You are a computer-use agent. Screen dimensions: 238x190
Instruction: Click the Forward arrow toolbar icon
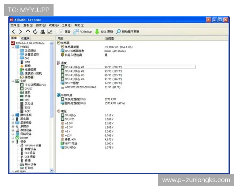[21, 32]
